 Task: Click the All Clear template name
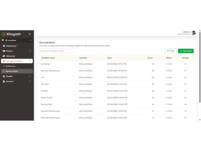[45, 91]
